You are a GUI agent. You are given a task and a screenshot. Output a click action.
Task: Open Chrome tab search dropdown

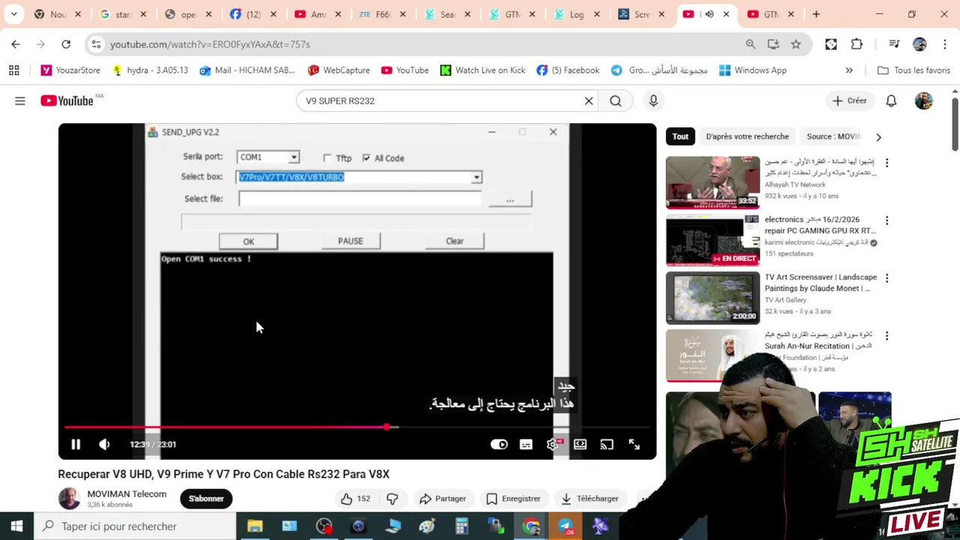coord(13,13)
